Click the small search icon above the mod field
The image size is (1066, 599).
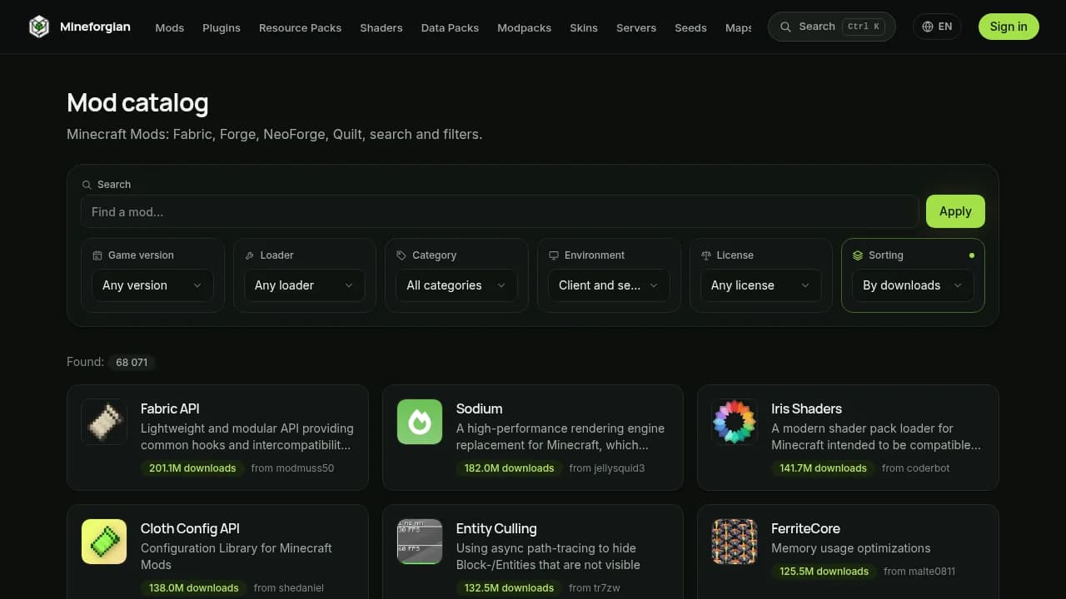[x=87, y=185]
